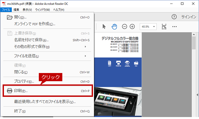The height and width of the screenshot is (119, 199).
Task: Expand the その他の形式で保存 submenu arrow
Action: [85, 47]
